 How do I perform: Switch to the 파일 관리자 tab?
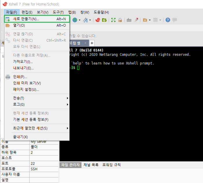(70, 165)
